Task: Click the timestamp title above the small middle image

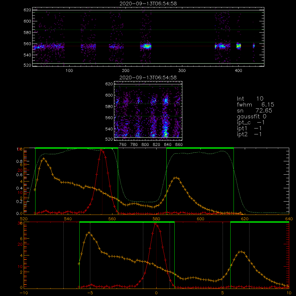Action: 148,78
